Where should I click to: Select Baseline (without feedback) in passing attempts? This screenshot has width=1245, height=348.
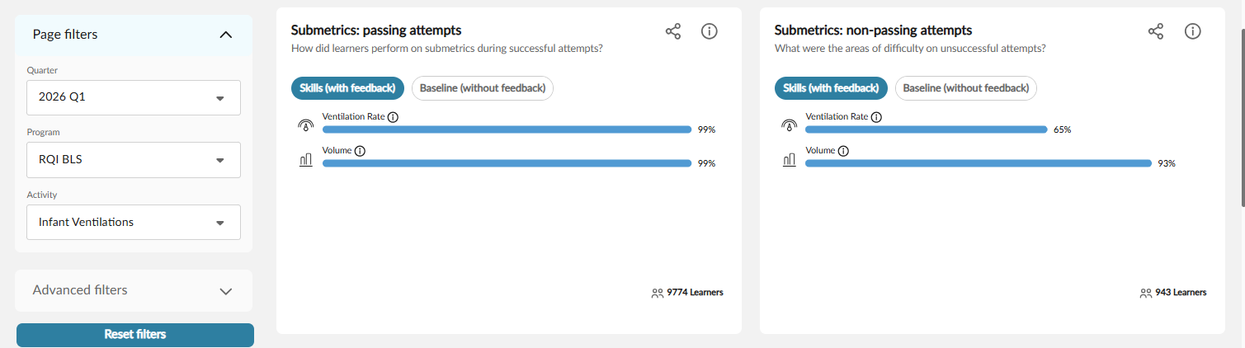(483, 88)
